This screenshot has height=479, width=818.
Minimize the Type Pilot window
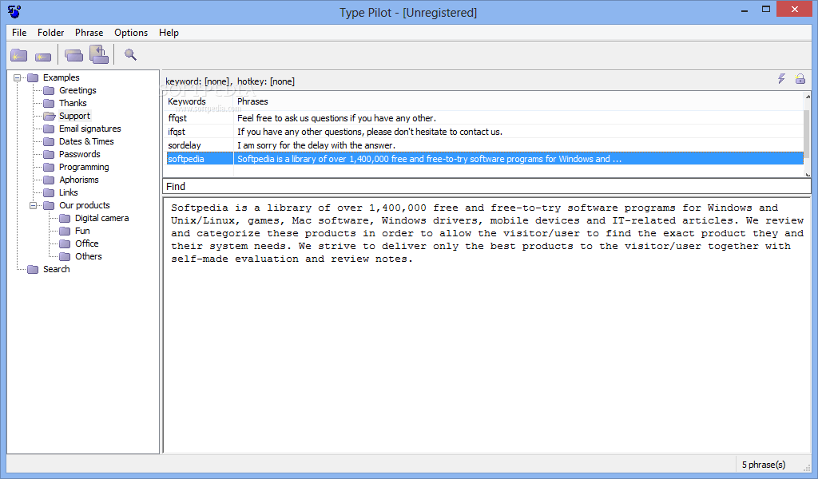[745, 10]
